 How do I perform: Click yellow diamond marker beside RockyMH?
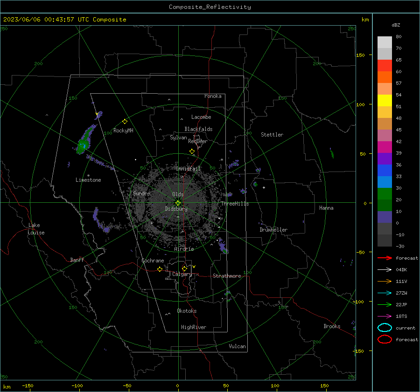125,122
